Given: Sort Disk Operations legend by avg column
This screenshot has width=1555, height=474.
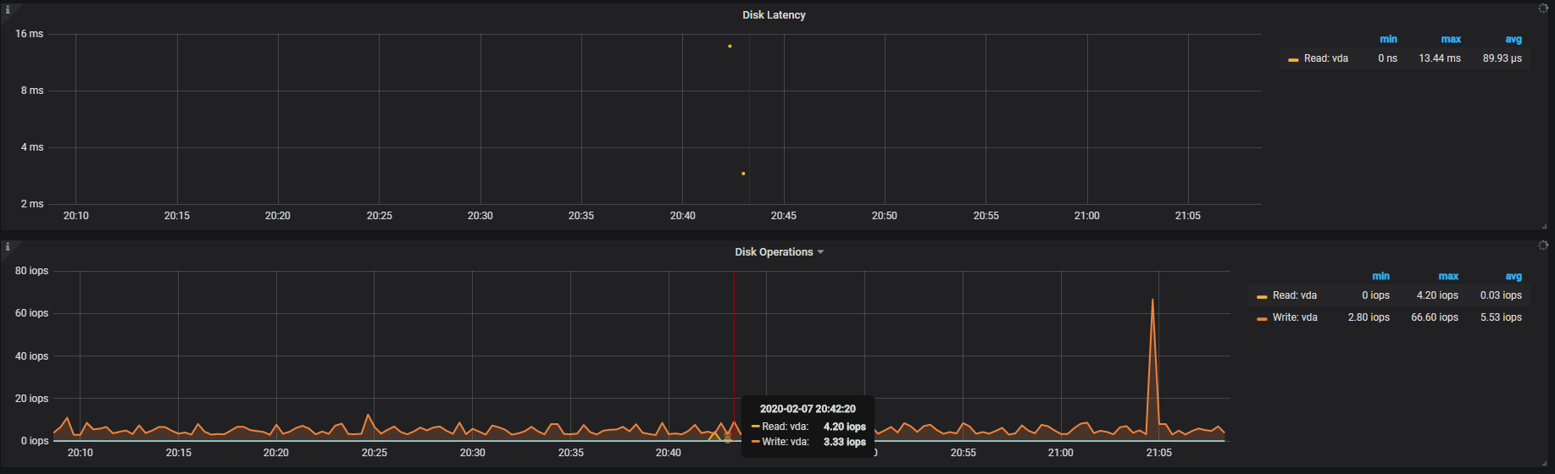Looking at the screenshot, I should click(1513, 276).
